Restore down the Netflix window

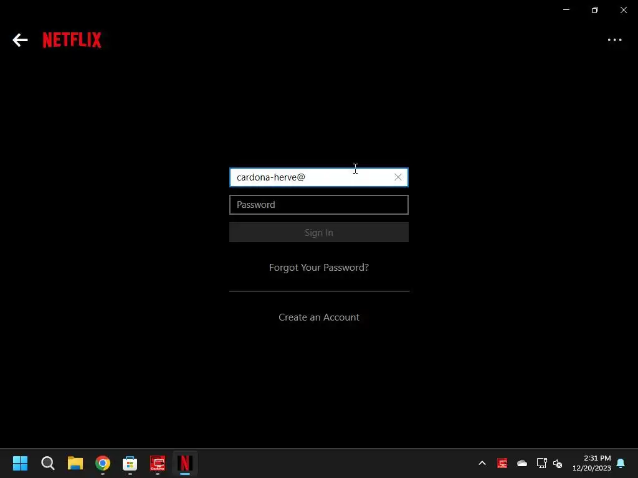click(594, 10)
